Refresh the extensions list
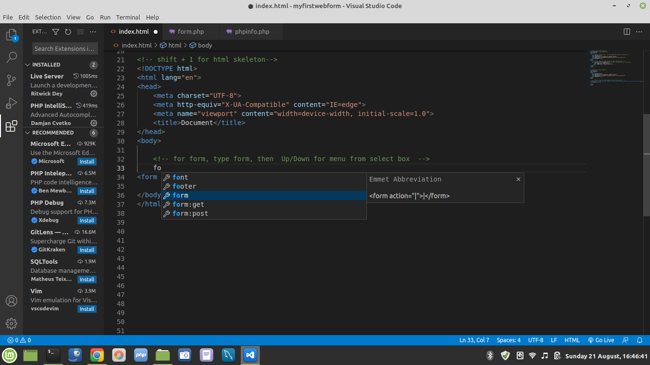Image resolution: width=650 pixels, height=365 pixels. coord(68,32)
